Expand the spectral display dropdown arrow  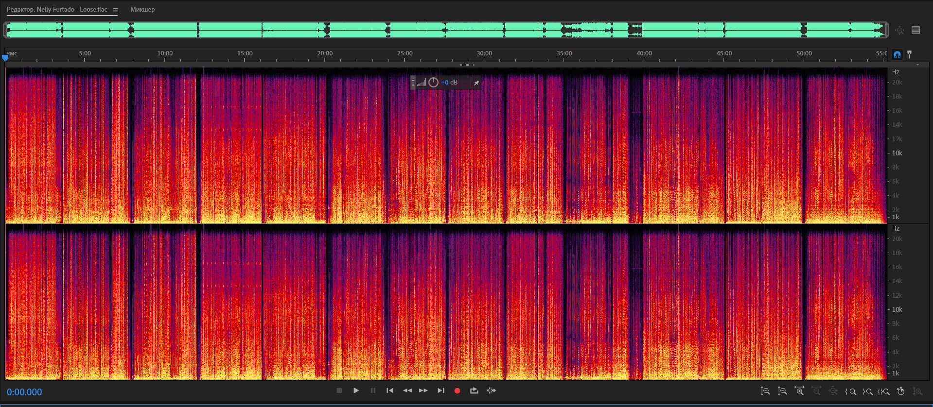click(x=917, y=65)
